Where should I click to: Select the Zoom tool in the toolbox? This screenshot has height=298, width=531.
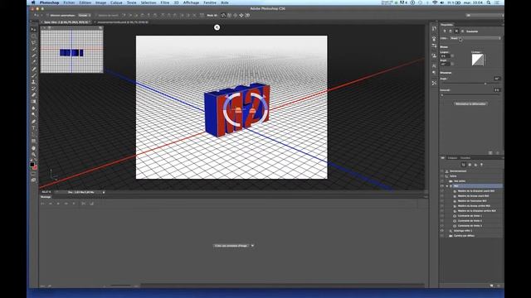33,154
